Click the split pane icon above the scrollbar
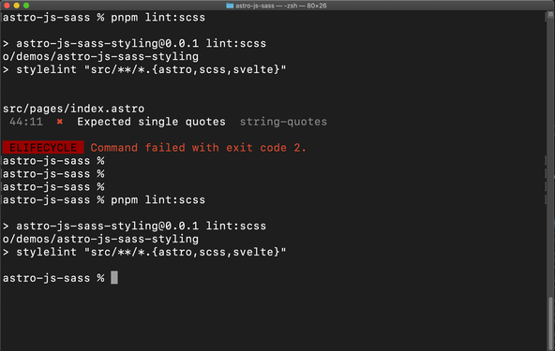Screen dimensions: 555x351 550,15
